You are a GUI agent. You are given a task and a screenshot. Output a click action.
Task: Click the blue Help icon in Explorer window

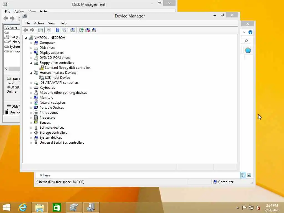(250, 32)
